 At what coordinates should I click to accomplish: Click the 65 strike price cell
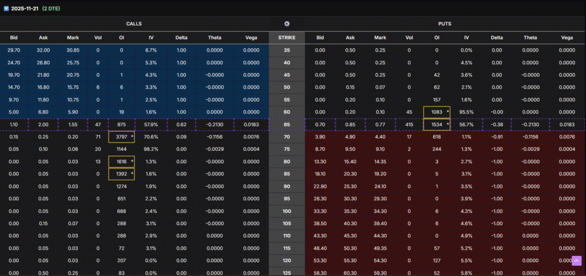(287, 124)
